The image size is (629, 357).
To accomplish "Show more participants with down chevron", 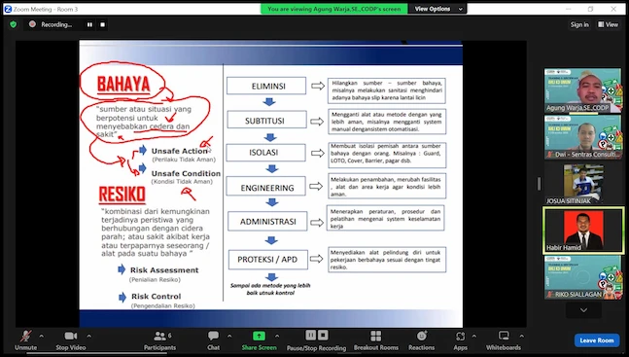I will 583,310.
